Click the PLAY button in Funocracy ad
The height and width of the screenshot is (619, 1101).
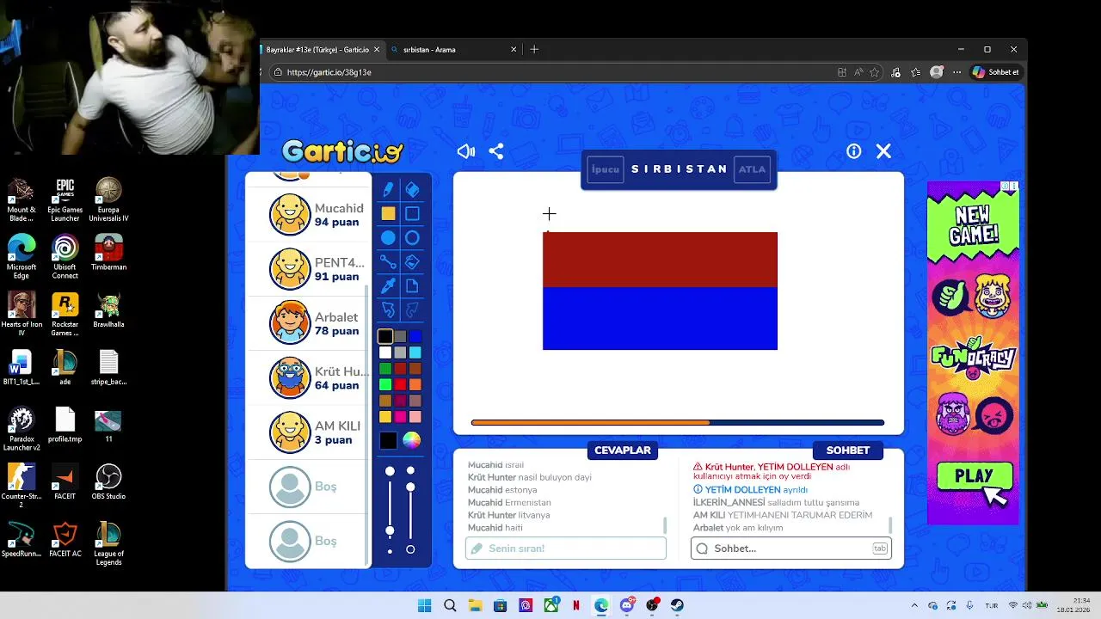tap(974, 477)
